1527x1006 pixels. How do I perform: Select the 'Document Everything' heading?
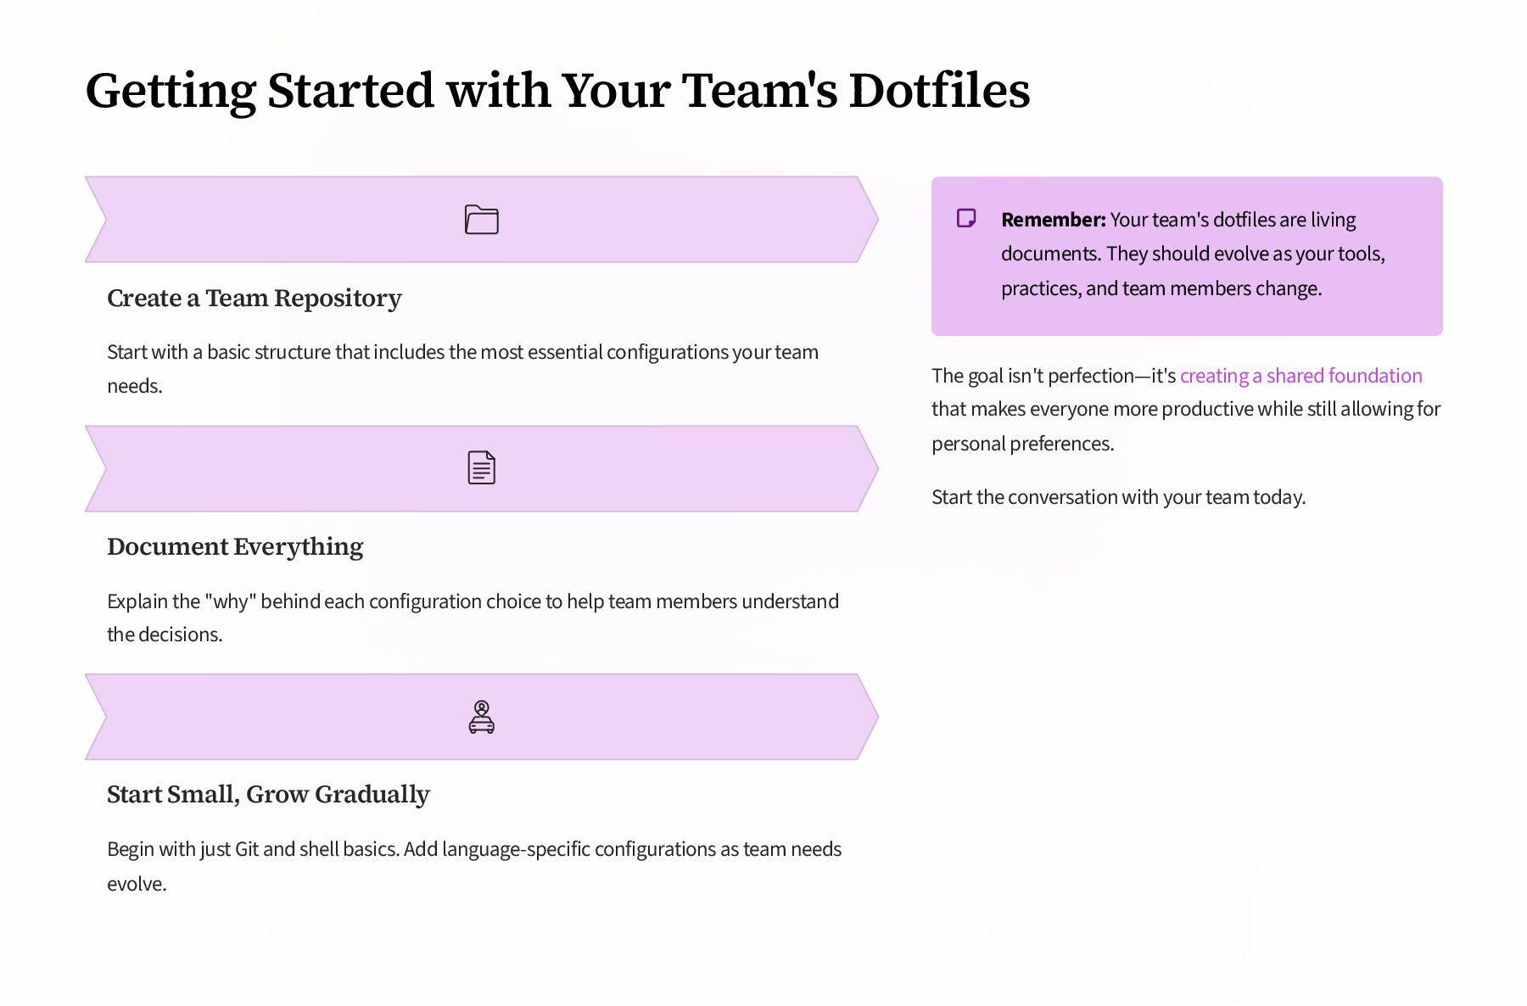click(x=235, y=547)
